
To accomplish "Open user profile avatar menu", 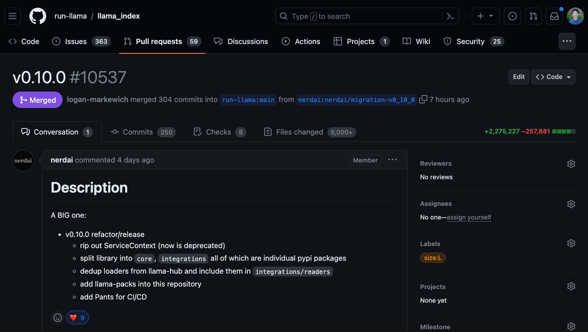I will coord(575,16).
